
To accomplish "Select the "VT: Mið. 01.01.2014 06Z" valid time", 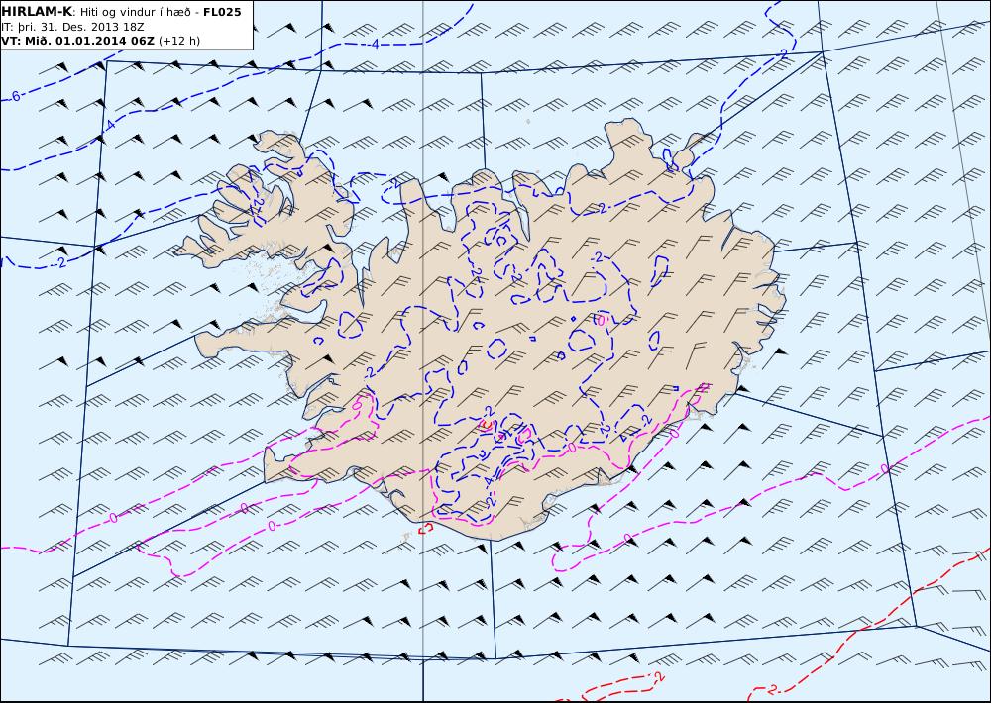I will pyautogui.click(x=77, y=41).
